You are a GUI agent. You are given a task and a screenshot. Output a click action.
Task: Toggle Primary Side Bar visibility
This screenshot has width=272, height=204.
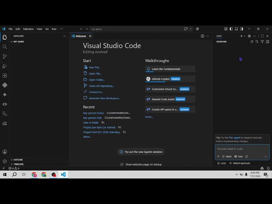pos(231,29)
